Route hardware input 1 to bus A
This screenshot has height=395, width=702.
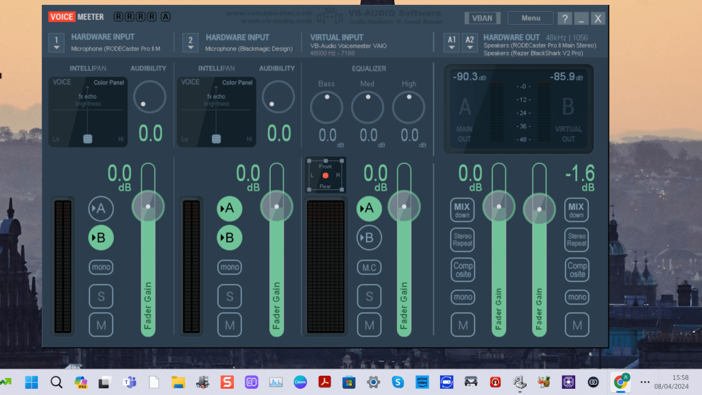tap(101, 208)
